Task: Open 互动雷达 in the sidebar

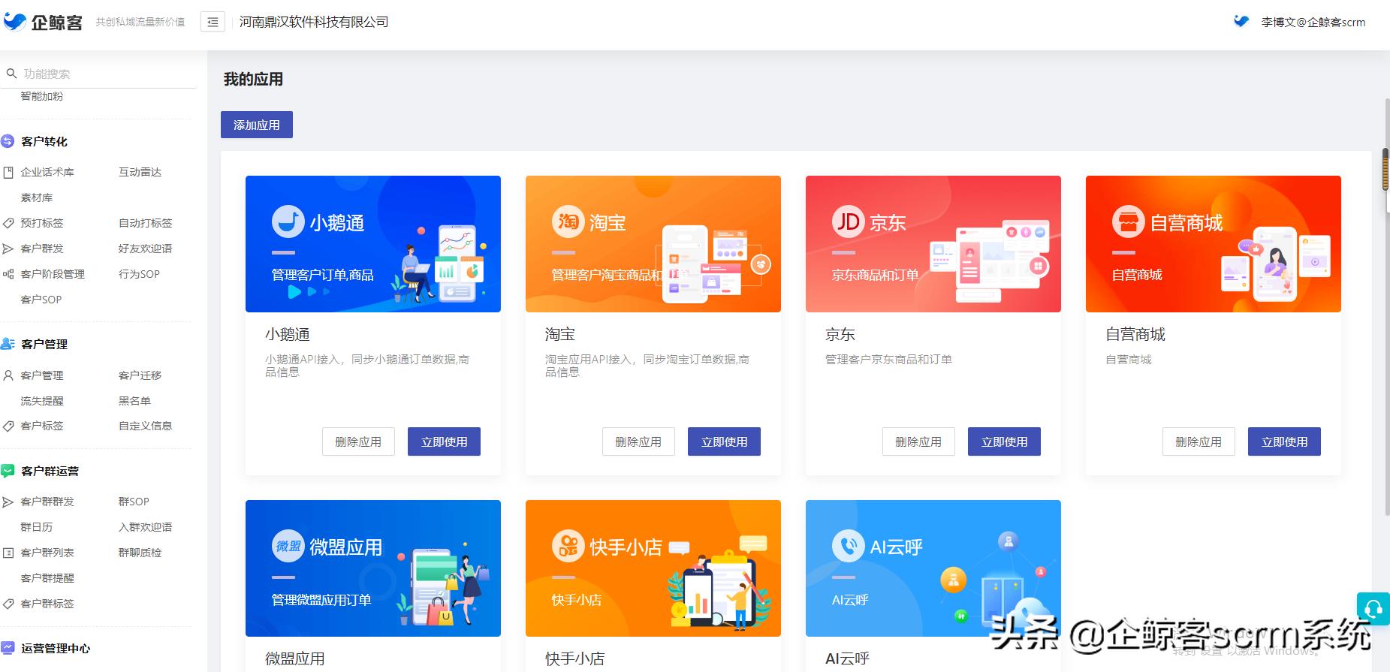Action: click(x=140, y=172)
